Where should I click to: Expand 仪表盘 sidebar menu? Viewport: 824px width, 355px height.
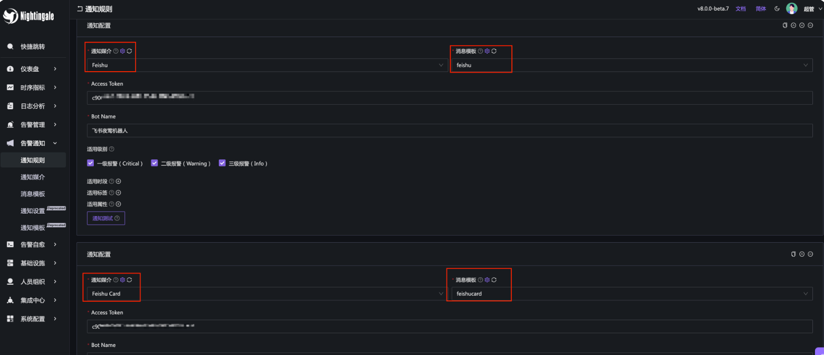tap(33, 69)
